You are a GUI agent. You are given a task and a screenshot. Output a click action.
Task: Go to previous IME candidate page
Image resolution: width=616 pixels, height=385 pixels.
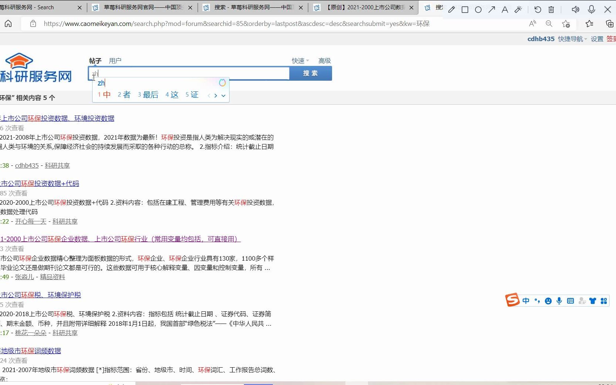pyautogui.click(x=209, y=96)
